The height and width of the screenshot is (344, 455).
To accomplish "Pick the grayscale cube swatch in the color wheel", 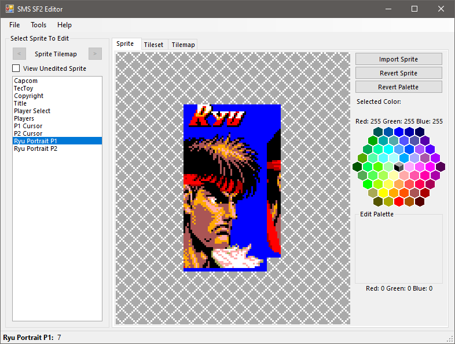I will tap(399, 166).
